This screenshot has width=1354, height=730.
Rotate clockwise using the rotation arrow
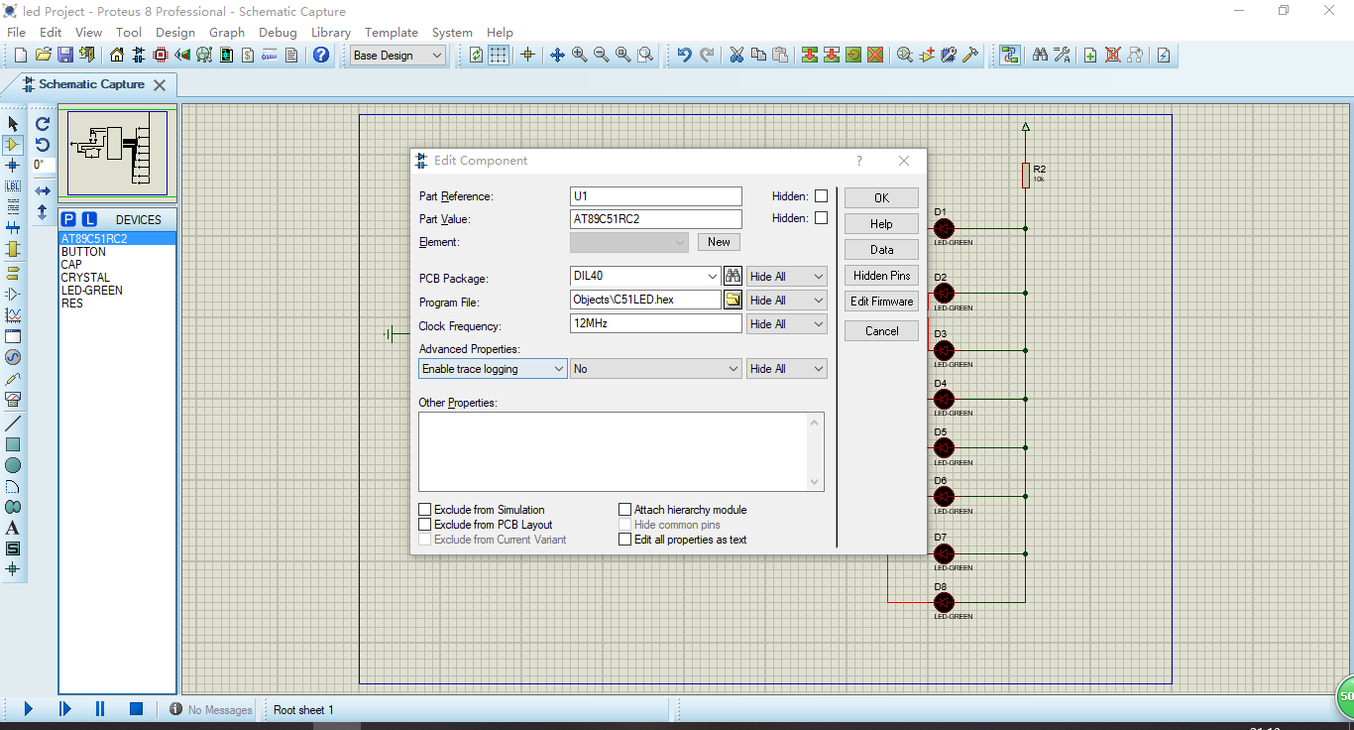(x=43, y=124)
